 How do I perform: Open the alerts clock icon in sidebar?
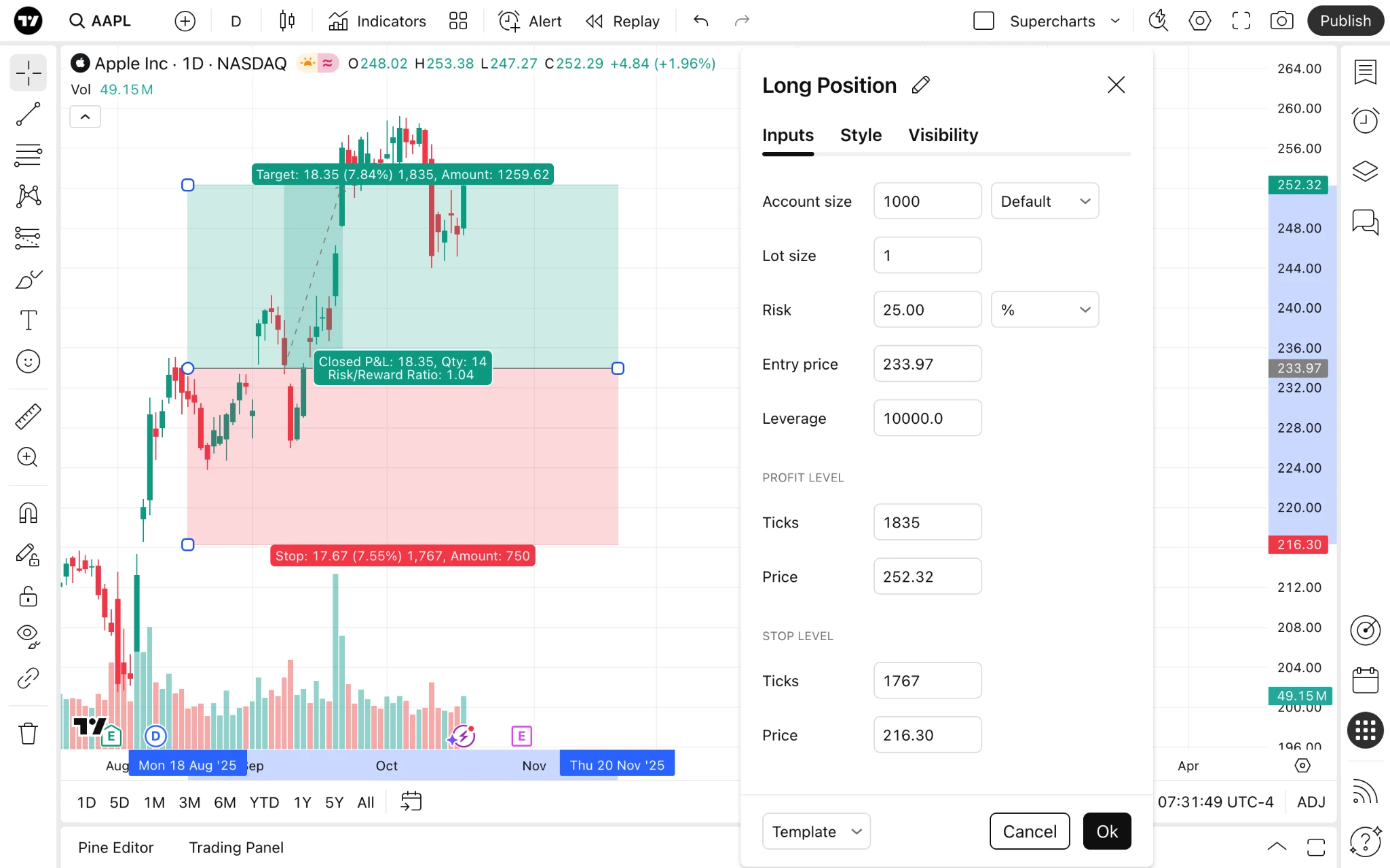pos(1365,121)
